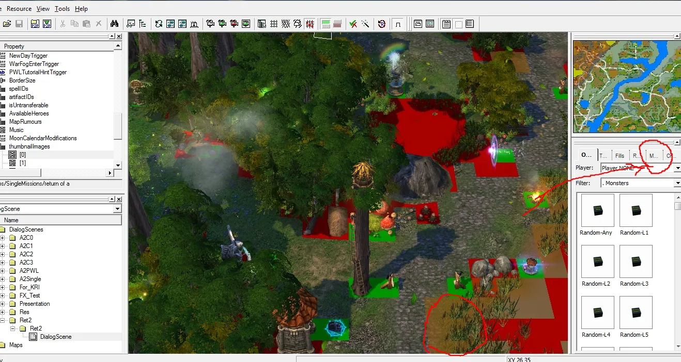Select the Random-L1 monster thumbnail
The image size is (681, 362).
click(x=636, y=210)
